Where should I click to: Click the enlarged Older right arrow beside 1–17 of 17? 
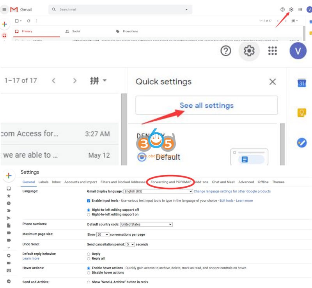click(x=74, y=81)
